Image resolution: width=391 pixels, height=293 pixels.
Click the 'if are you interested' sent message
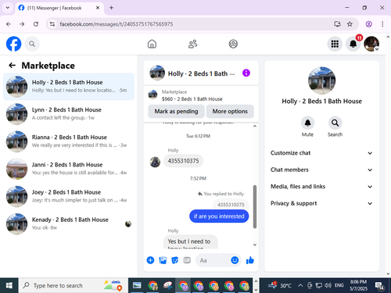point(219,216)
